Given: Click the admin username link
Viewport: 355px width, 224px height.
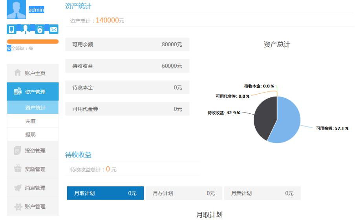Looking at the screenshot, I should [37, 10].
